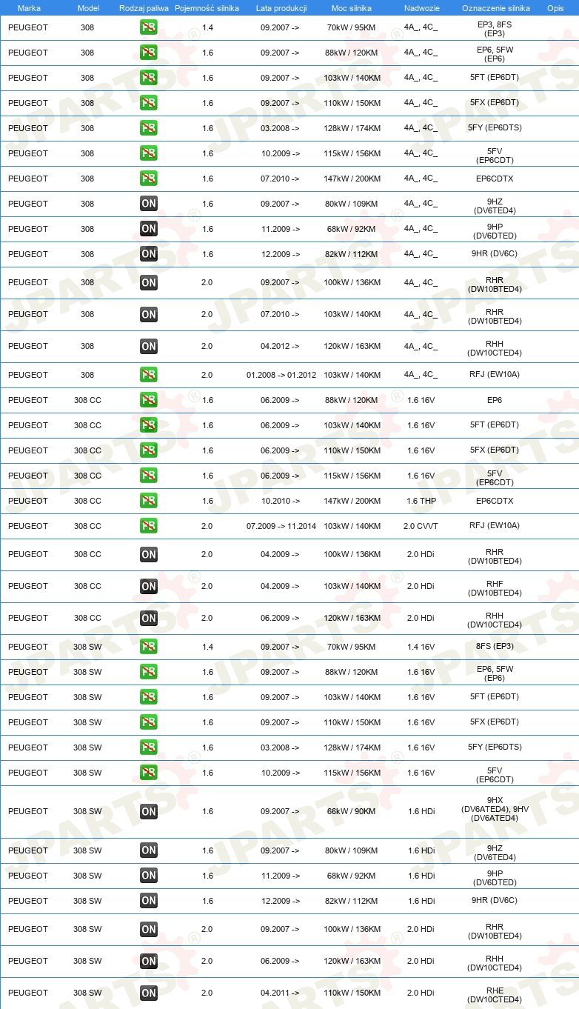
Task: Click diesel ON icon in 308 CC RHH row
Action: point(149,619)
